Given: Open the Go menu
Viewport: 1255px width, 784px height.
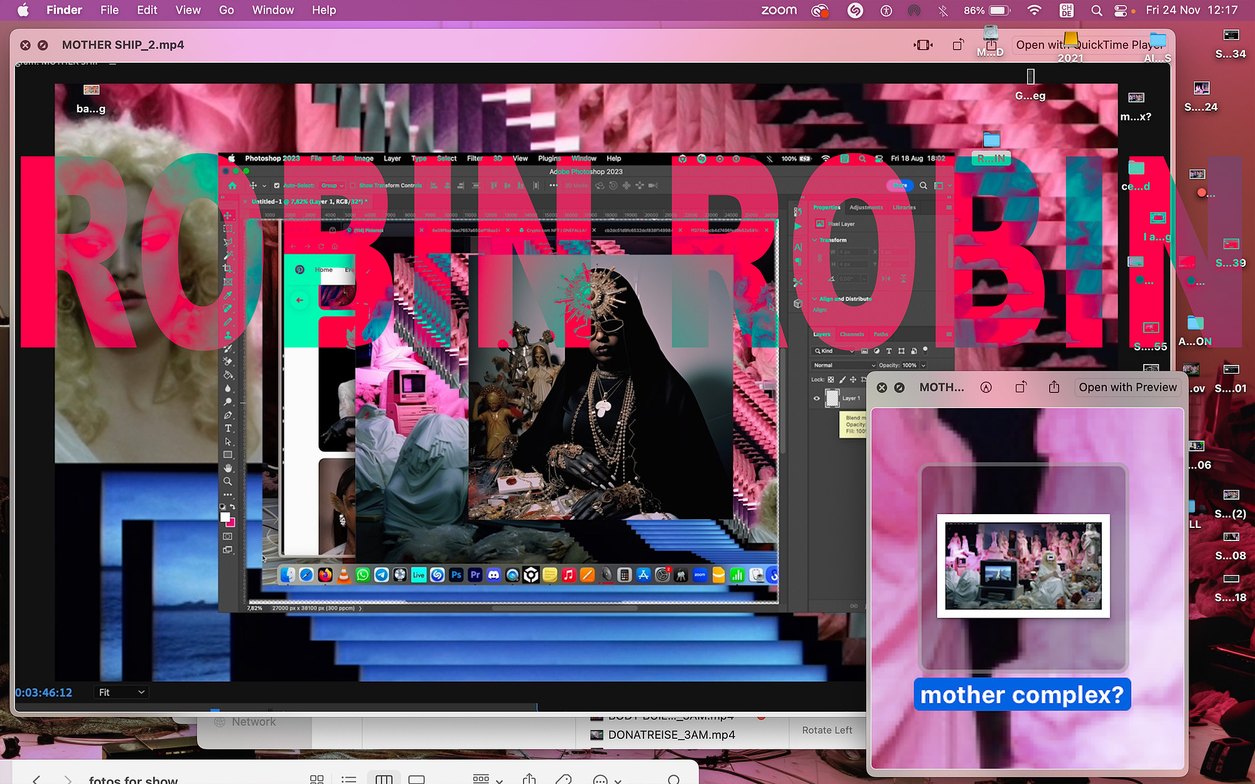Looking at the screenshot, I should (x=227, y=10).
